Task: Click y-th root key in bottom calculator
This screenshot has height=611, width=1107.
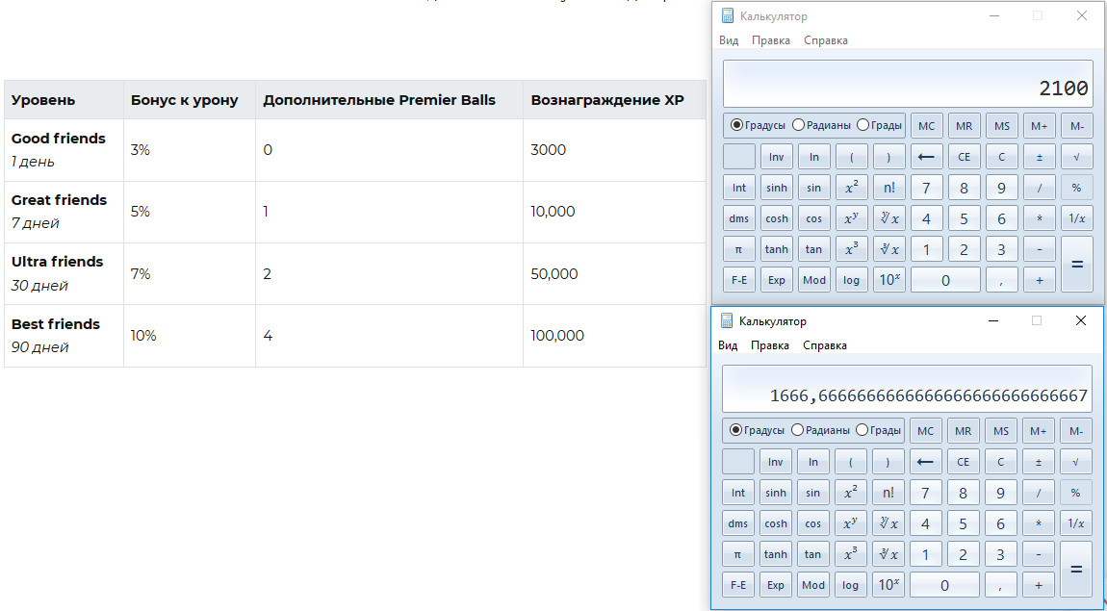Action: (888, 522)
